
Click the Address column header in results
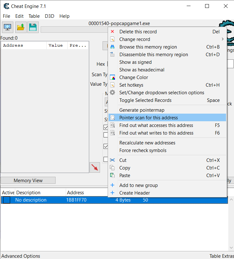click(x=24, y=45)
